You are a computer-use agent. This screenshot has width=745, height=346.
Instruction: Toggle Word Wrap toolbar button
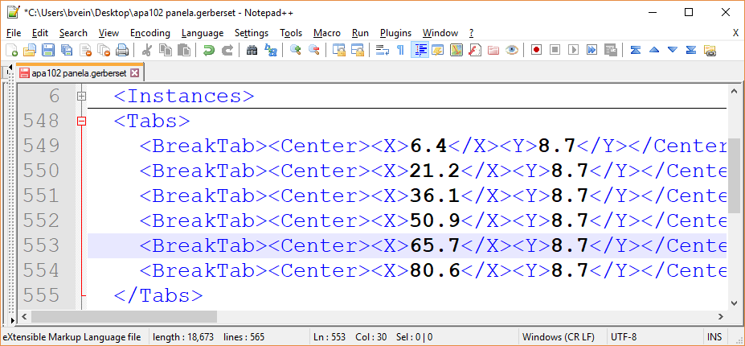(x=382, y=50)
